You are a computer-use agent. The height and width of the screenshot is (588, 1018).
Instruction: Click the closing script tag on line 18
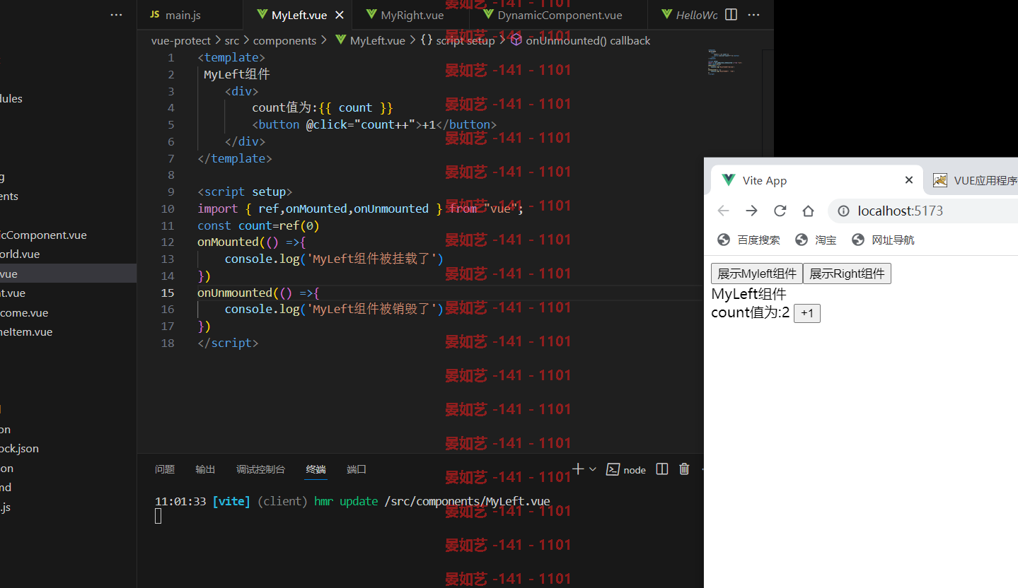[228, 343]
